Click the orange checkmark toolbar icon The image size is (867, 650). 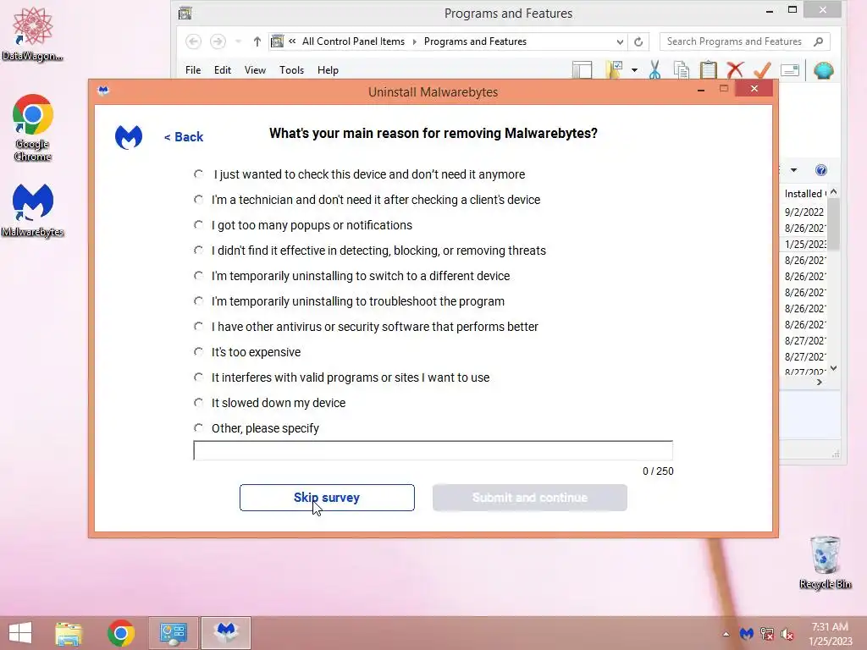[763, 70]
